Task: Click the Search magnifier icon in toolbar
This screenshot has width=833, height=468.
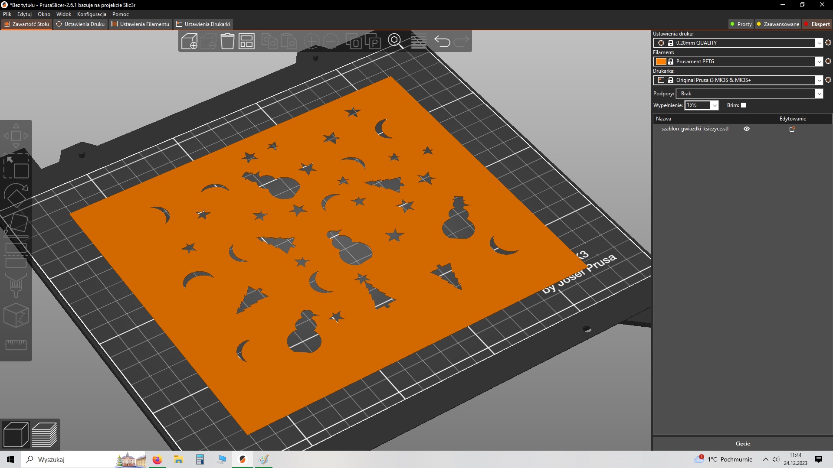Action: [394, 40]
